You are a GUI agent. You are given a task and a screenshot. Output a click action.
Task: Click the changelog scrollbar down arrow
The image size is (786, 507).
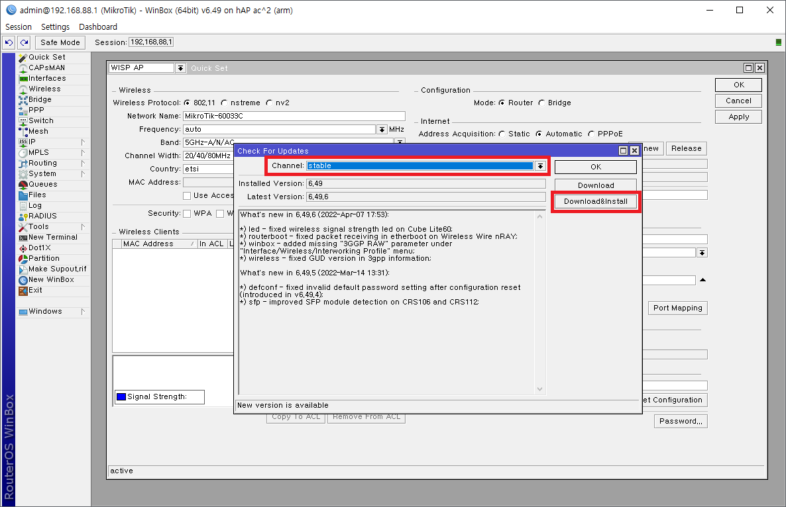tap(540, 389)
